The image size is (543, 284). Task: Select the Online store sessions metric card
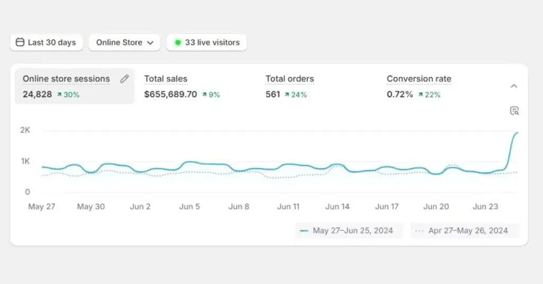(74, 86)
